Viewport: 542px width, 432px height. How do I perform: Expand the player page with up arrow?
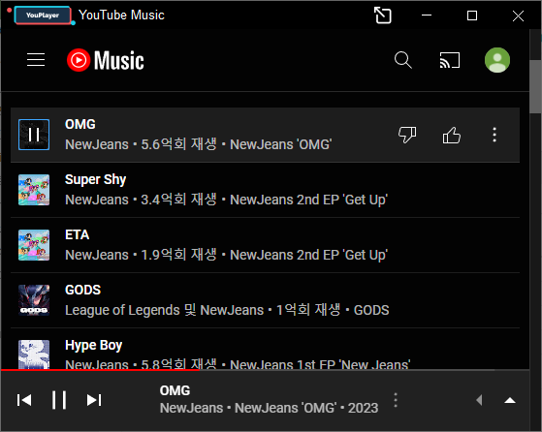pyautogui.click(x=510, y=401)
